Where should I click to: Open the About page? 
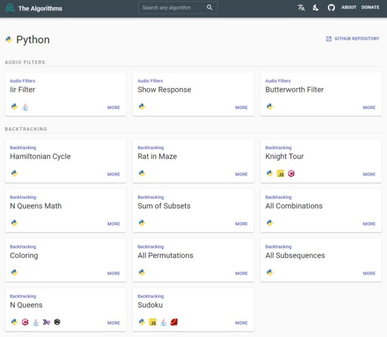[x=349, y=8]
